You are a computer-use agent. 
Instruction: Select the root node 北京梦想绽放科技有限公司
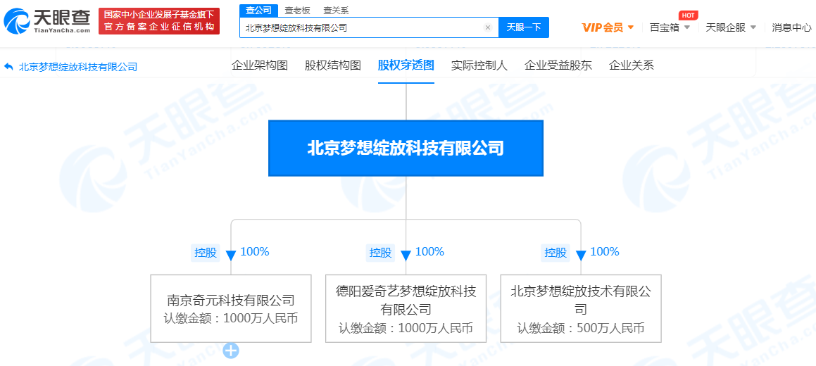[406, 148]
